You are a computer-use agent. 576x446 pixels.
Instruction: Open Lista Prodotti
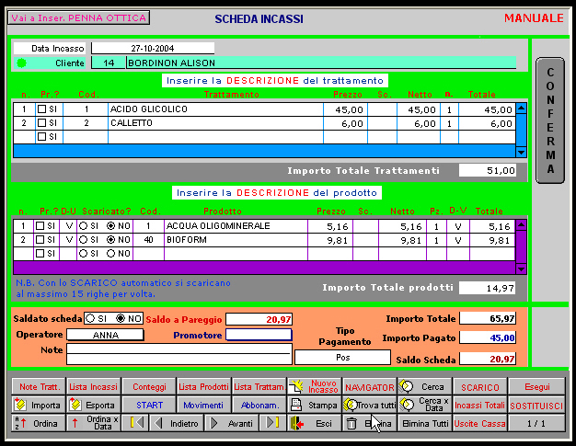(x=204, y=386)
